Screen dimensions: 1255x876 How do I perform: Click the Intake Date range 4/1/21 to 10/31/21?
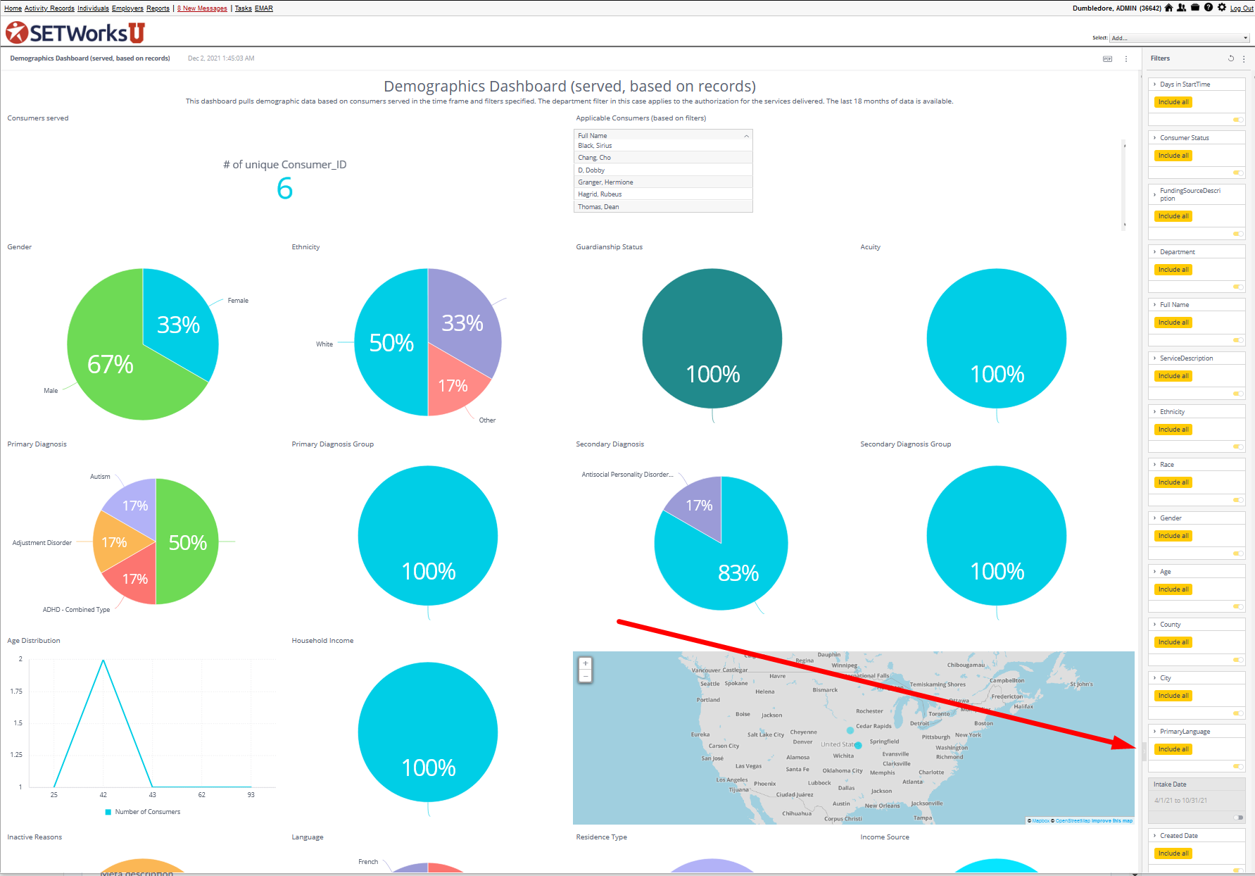tap(1180, 801)
